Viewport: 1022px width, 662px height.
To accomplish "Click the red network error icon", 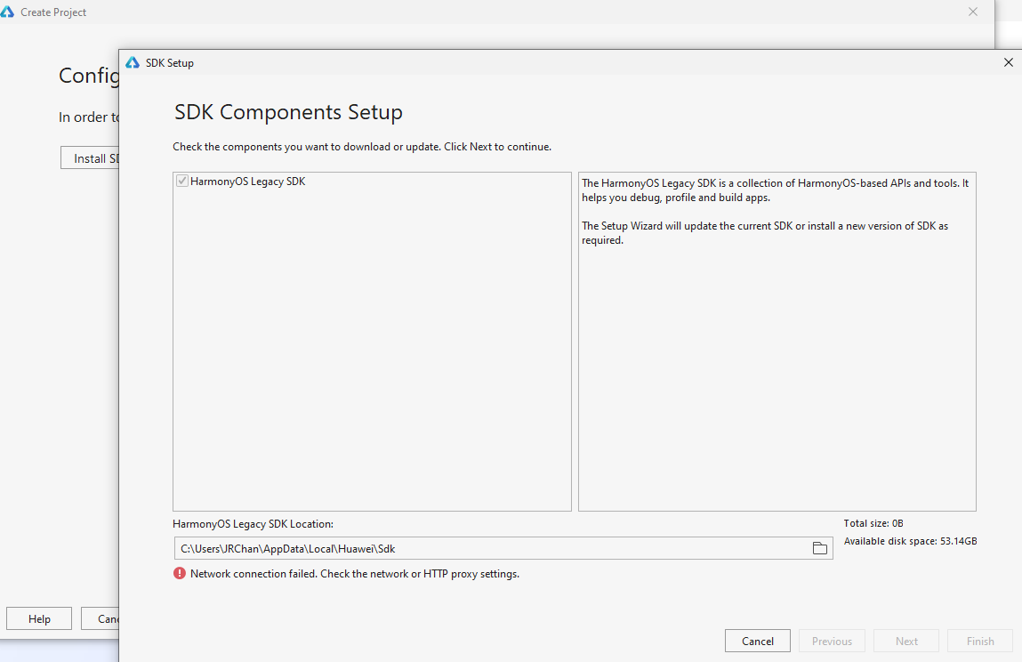I will [180, 574].
